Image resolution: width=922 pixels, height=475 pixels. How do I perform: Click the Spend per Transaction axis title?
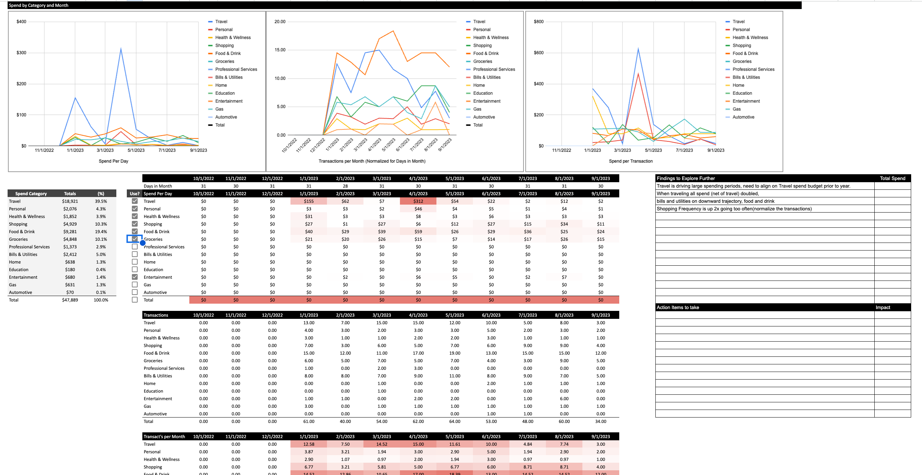[631, 161]
